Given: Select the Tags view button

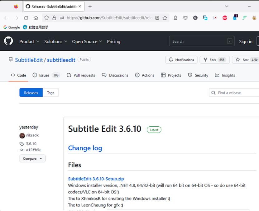Looking at the screenshot, I should (51, 92).
